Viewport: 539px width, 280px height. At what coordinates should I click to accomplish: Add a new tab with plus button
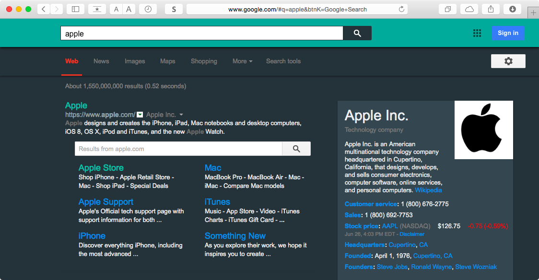(533, 13)
